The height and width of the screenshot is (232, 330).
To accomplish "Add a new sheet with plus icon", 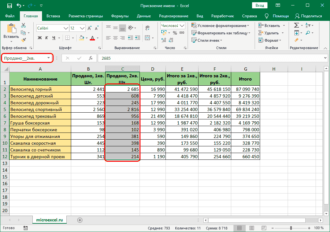I will pos(80,220).
